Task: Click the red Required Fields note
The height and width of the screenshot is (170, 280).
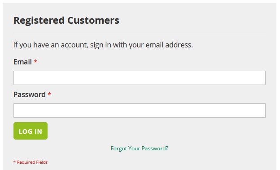Action: tap(31, 162)
